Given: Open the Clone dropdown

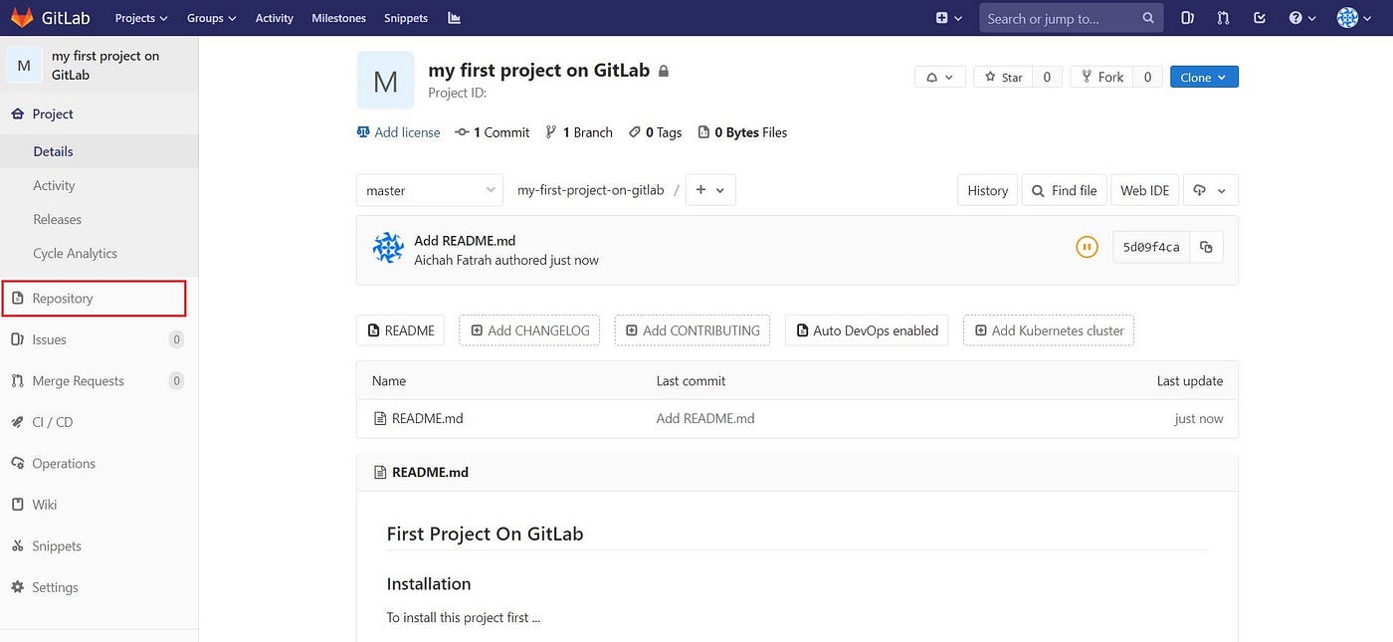Looking at the screenshot, I should (x=1204, y=77).
